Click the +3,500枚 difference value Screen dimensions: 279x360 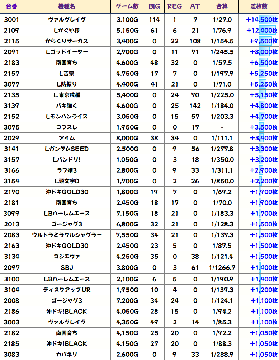263,127
